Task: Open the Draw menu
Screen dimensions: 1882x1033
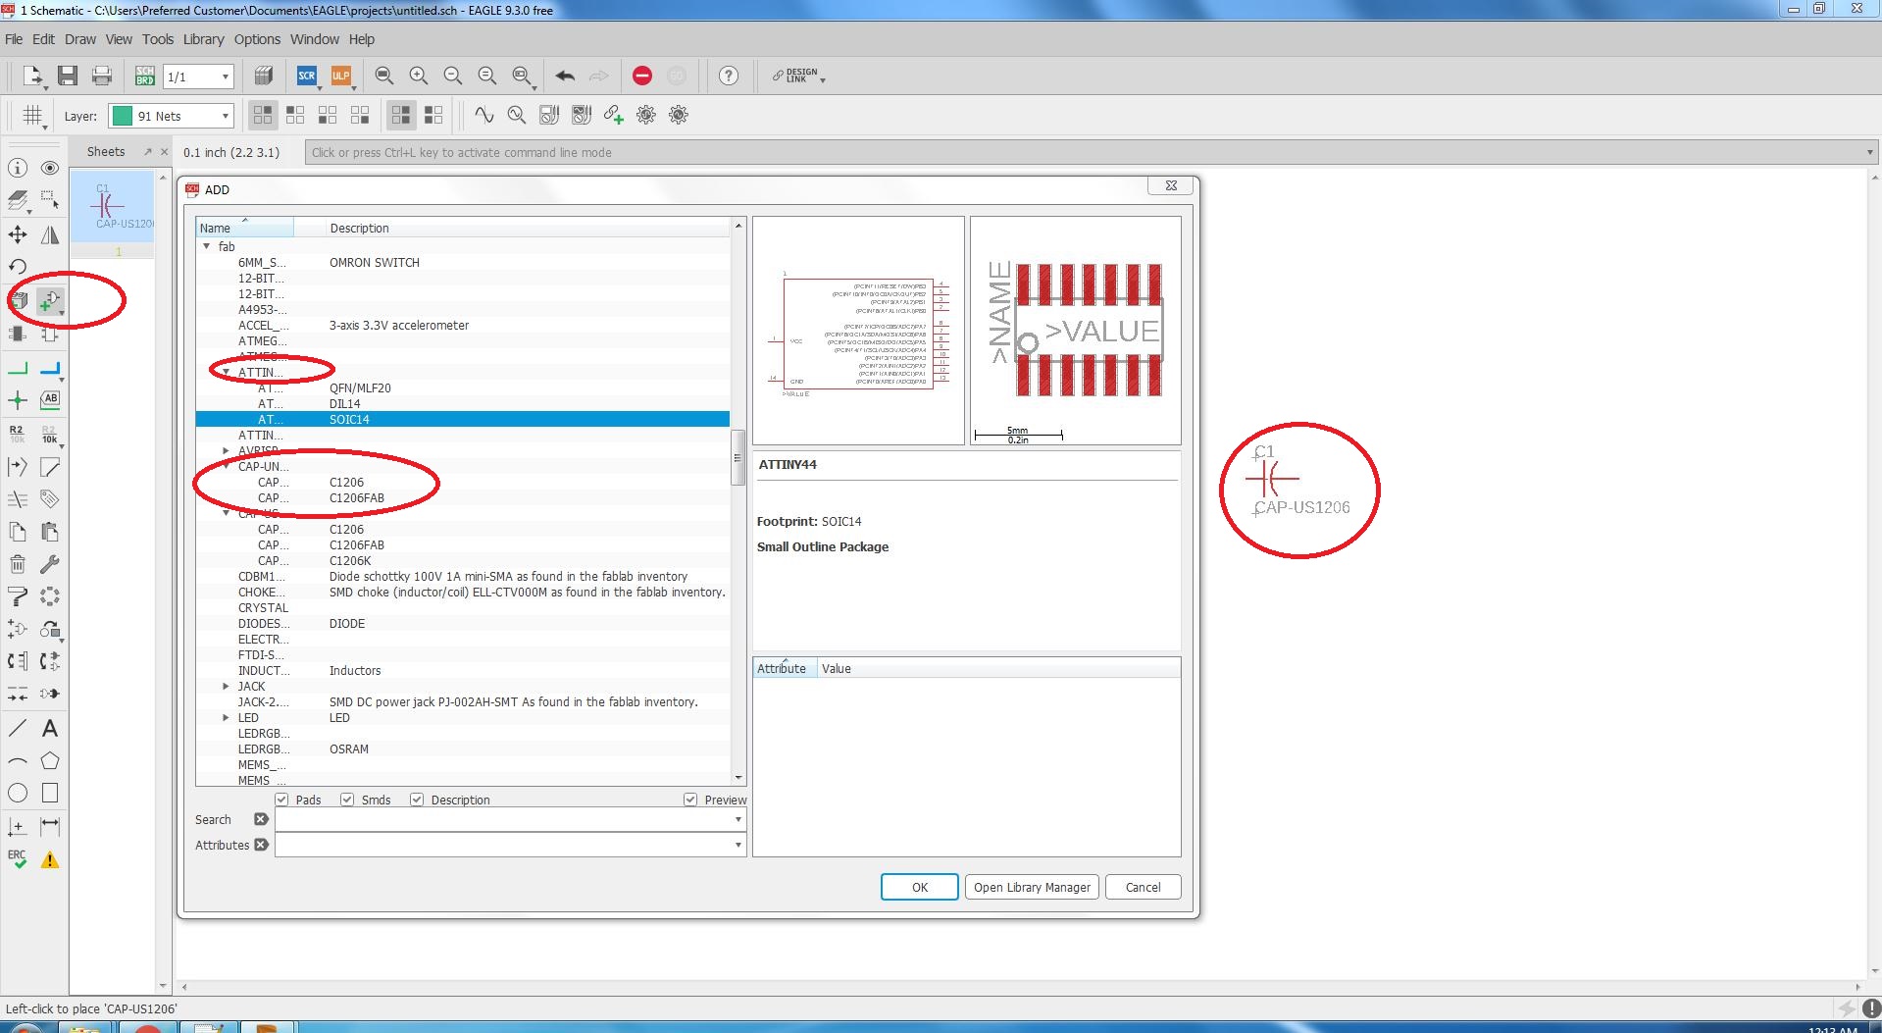Action: (x=80, y=39)
